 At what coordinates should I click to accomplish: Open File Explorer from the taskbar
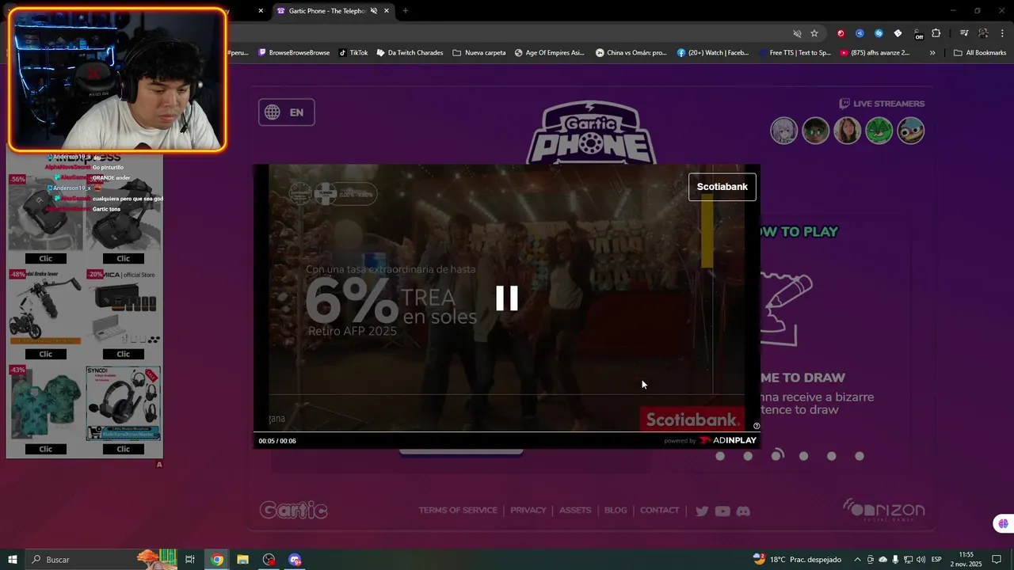coord(242,560)
